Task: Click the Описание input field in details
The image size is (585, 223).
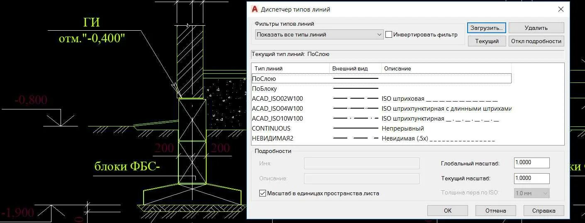Action: [361, 179]
